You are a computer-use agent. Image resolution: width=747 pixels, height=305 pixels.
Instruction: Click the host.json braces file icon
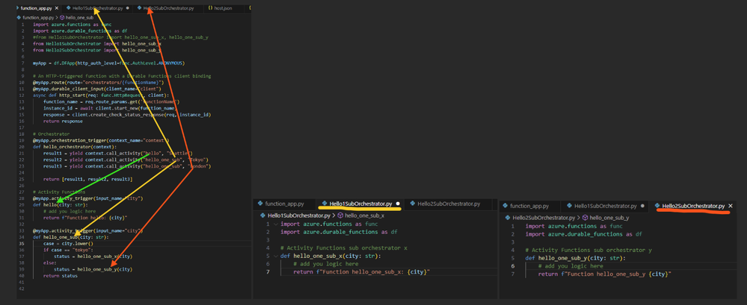point(210,8)
